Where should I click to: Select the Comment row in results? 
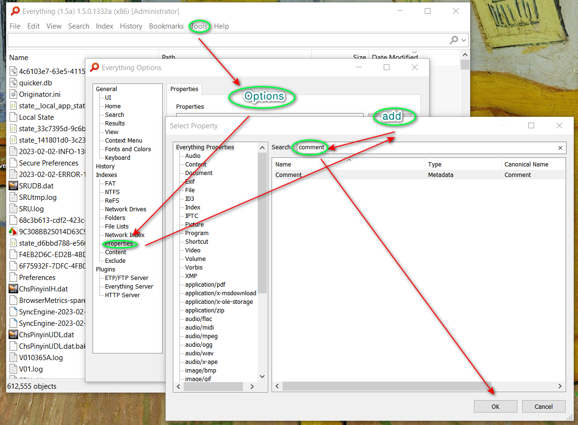[419, 175]
